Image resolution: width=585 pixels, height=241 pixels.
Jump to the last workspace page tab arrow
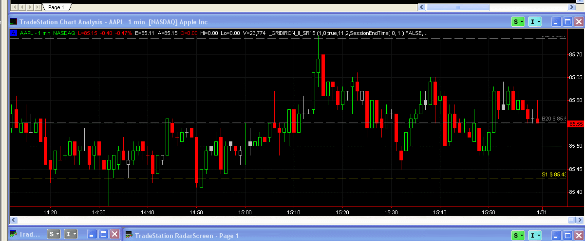[x=37, y=7]
